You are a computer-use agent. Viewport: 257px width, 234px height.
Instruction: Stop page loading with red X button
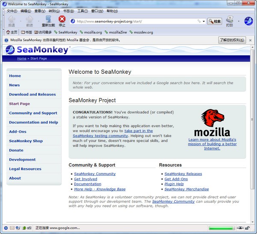coord(62,21)
